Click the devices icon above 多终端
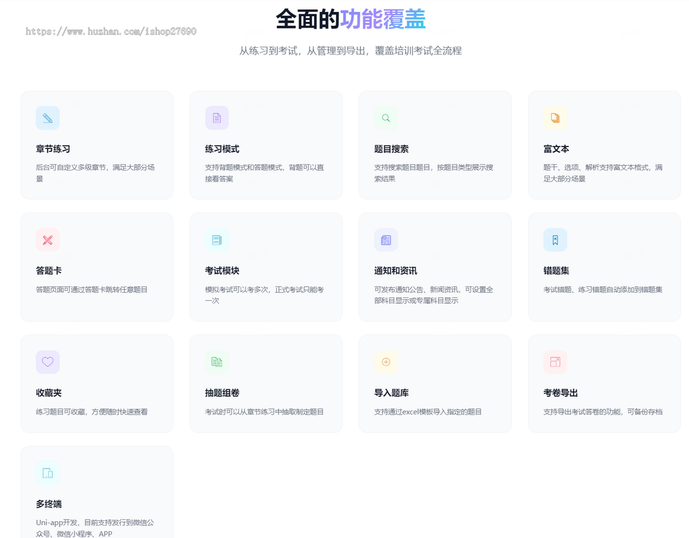The width and height of the screenshot is (689, 538). [x=48, y=473]
